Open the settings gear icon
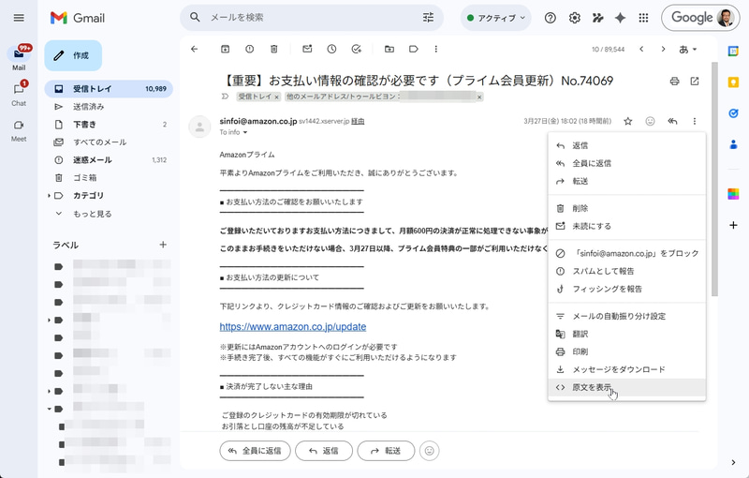Viewport: 749px width, 478px height. pos(574,18)
